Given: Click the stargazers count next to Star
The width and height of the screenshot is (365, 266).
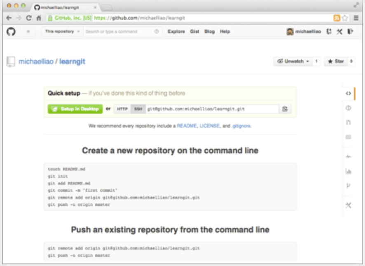Looking at the screenshot, I should (351, 61).
